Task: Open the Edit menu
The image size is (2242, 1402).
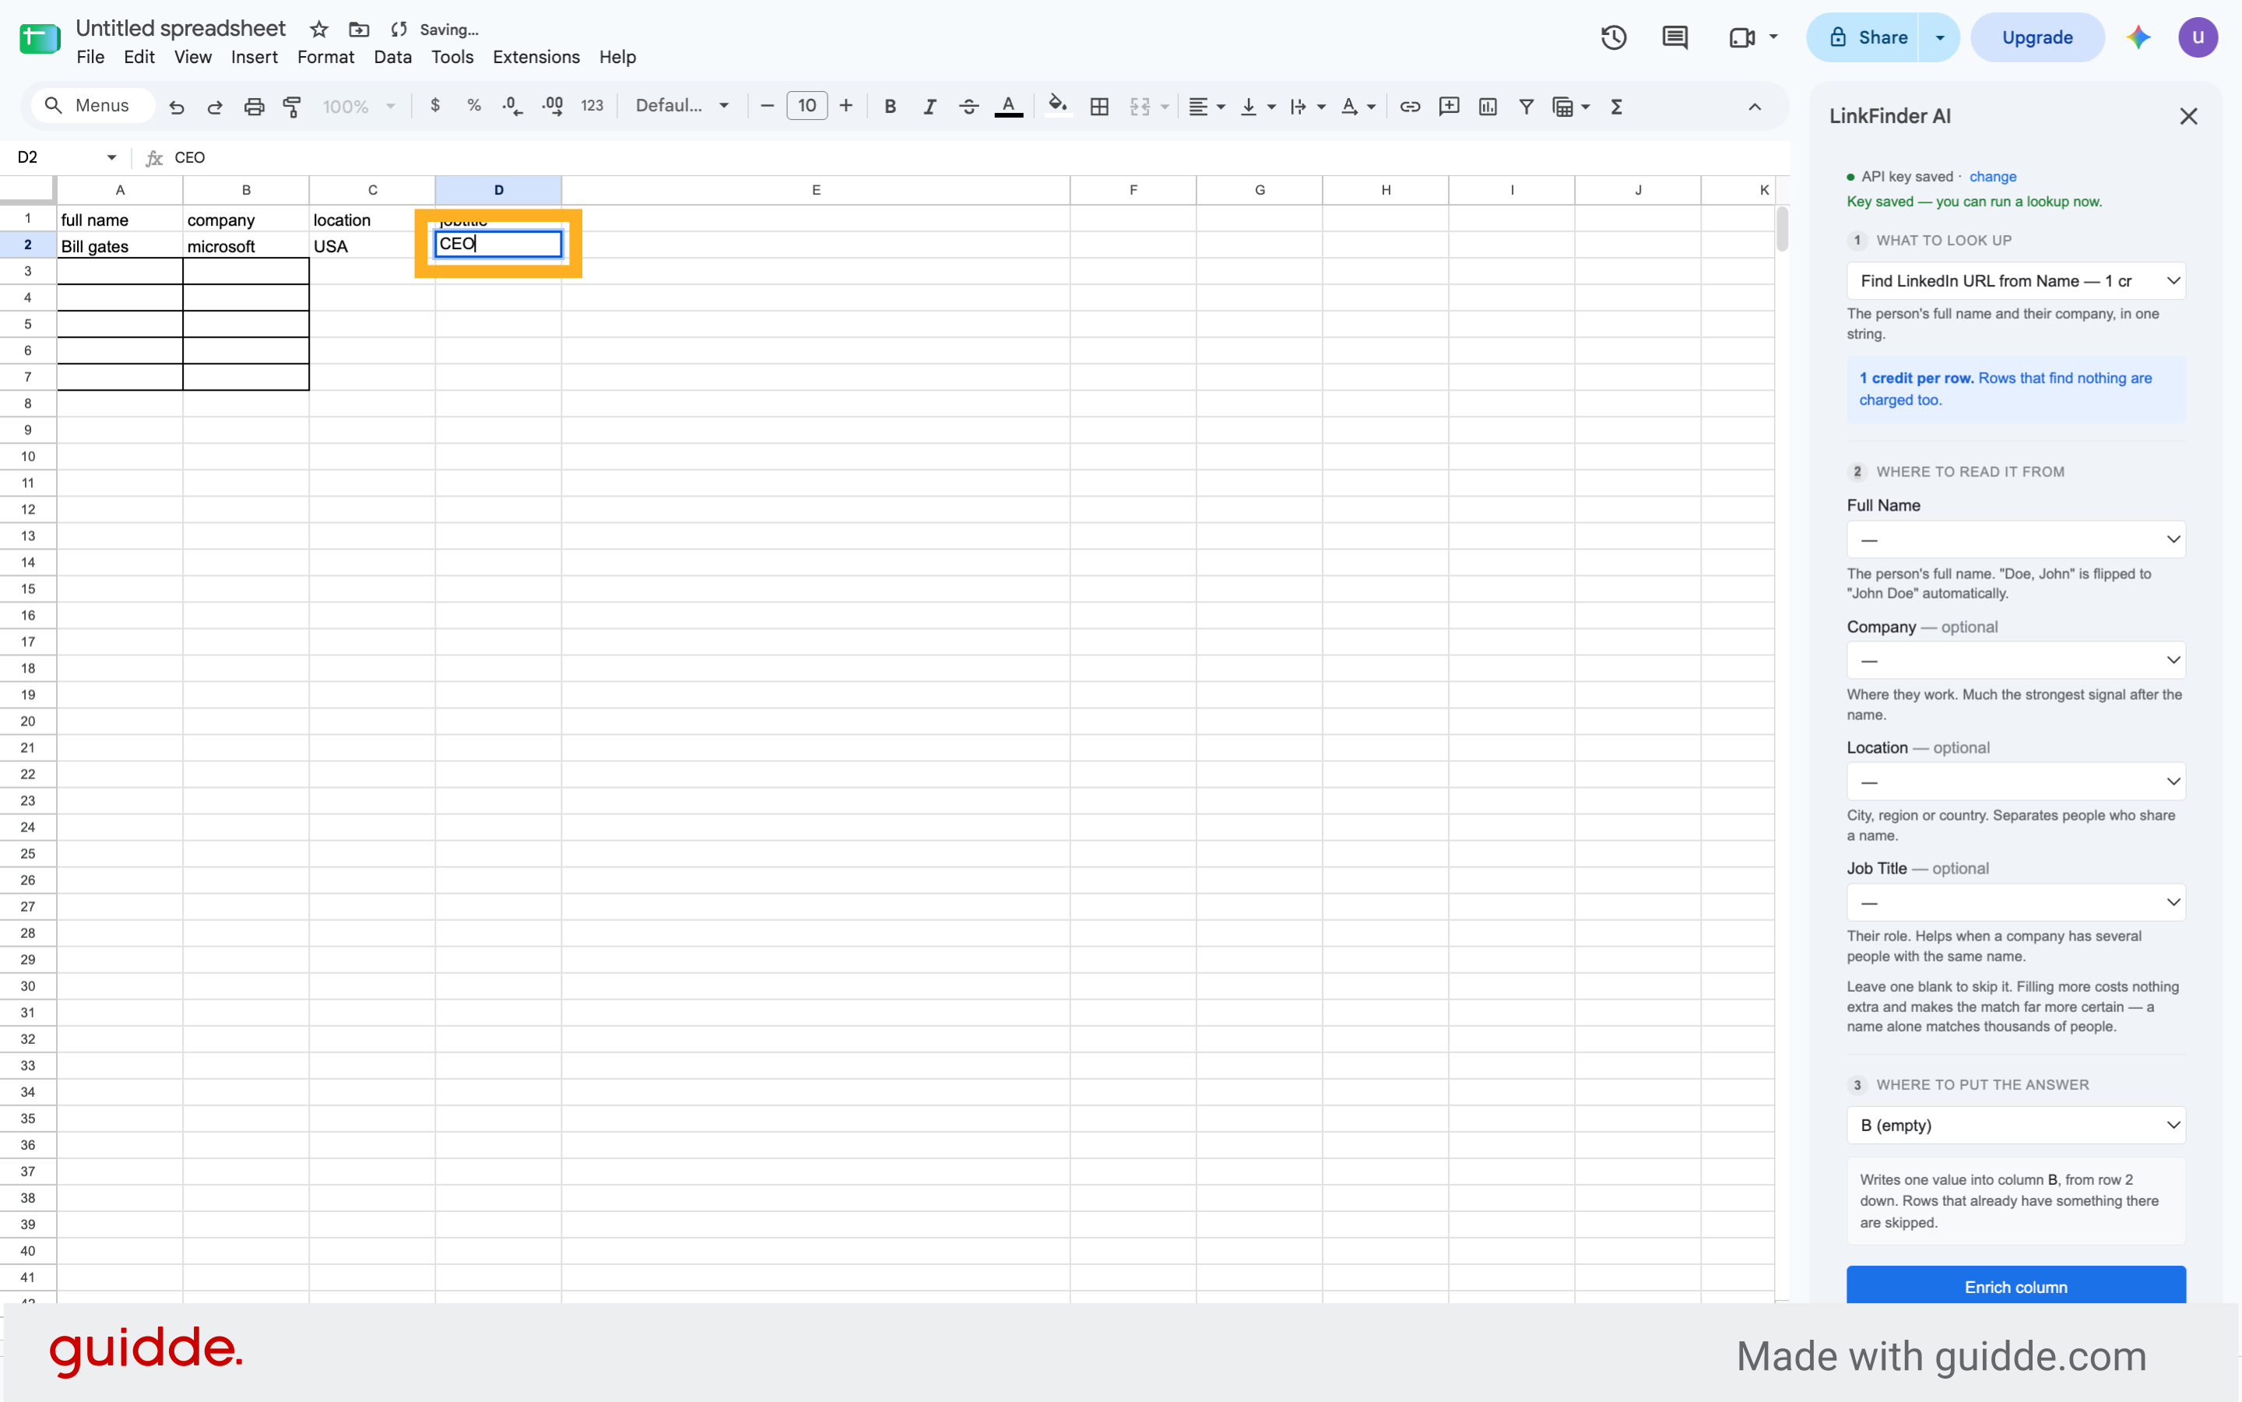Action: pyautogui.click(x=139, y=58)
